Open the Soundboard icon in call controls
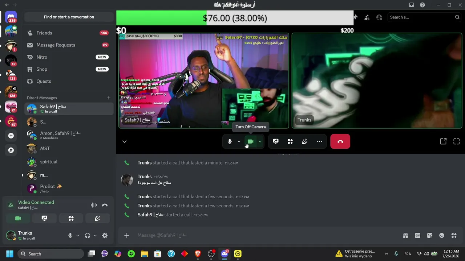The height and width of the screenshot is (261, 465). coord(305,141)
